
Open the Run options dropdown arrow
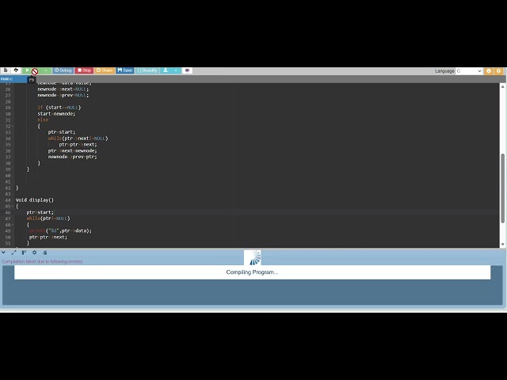[x=46, y=70]
